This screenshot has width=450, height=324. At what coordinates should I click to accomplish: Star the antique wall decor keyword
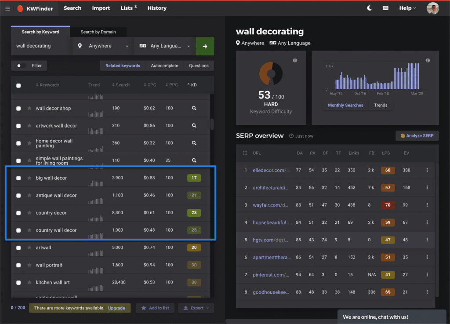pos(29,196)
